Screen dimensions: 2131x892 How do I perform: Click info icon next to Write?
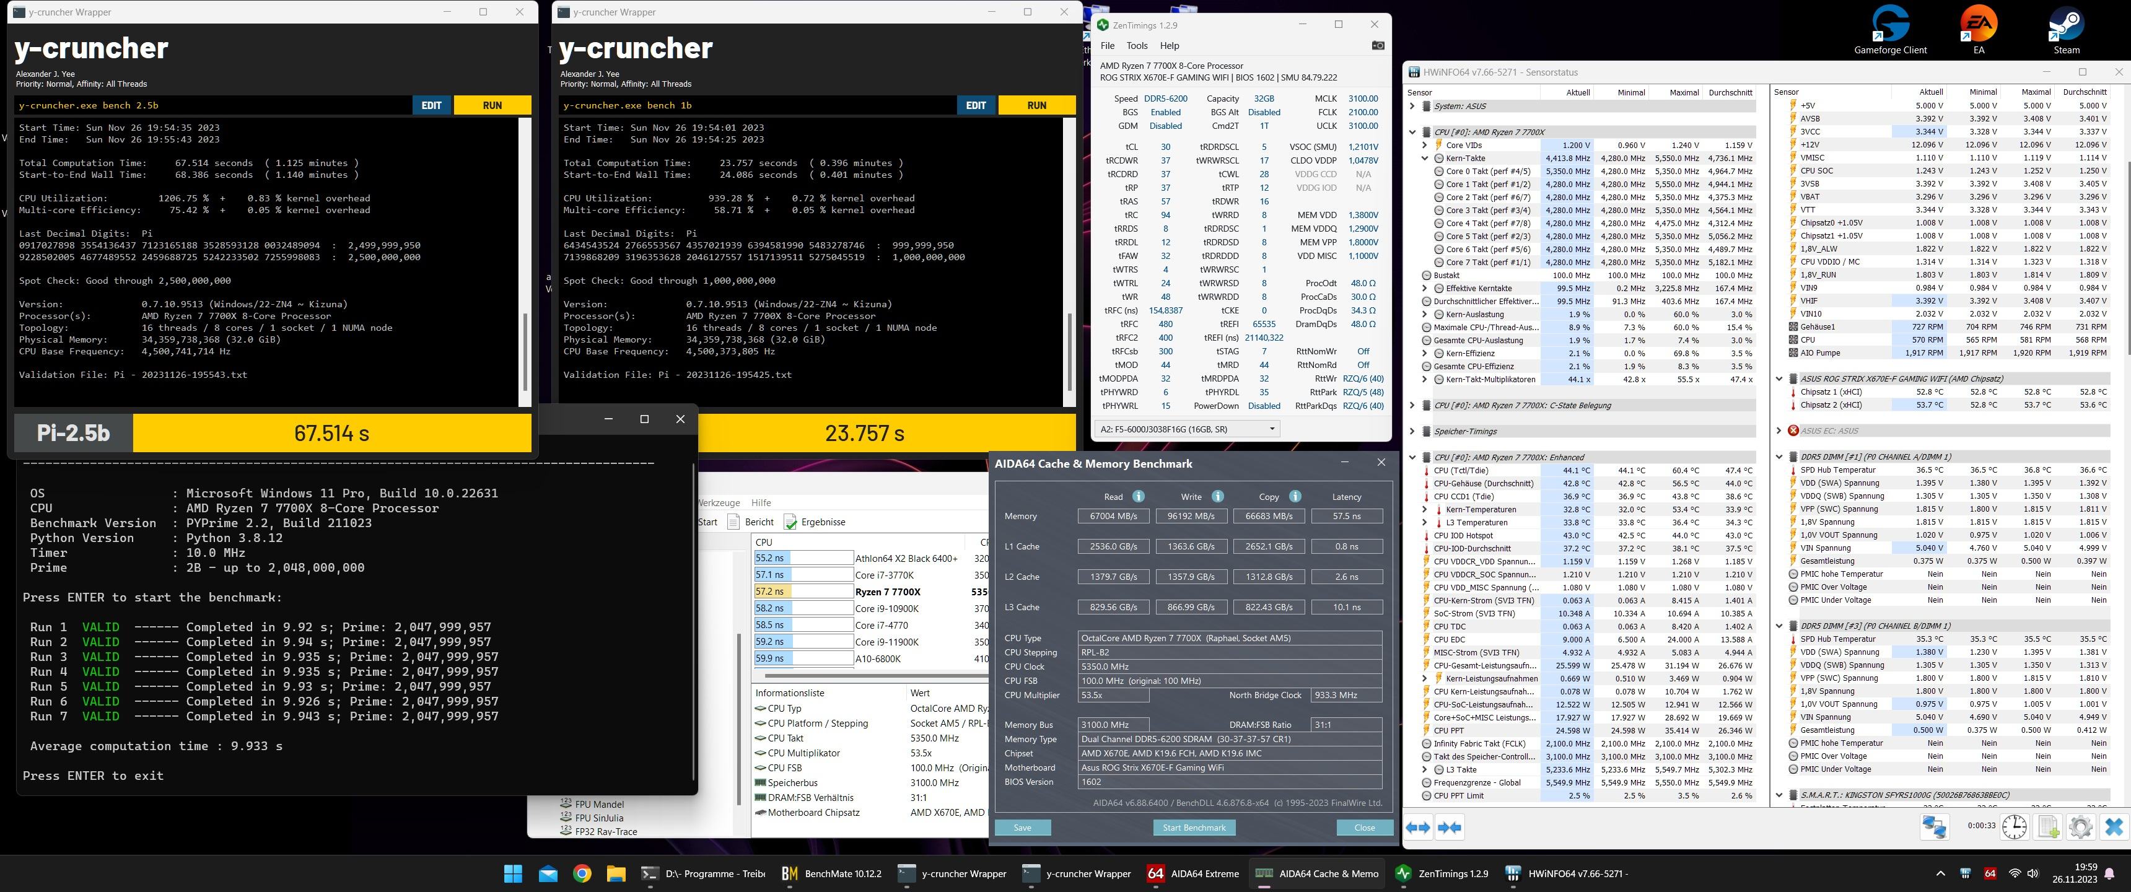point(1218,496)
